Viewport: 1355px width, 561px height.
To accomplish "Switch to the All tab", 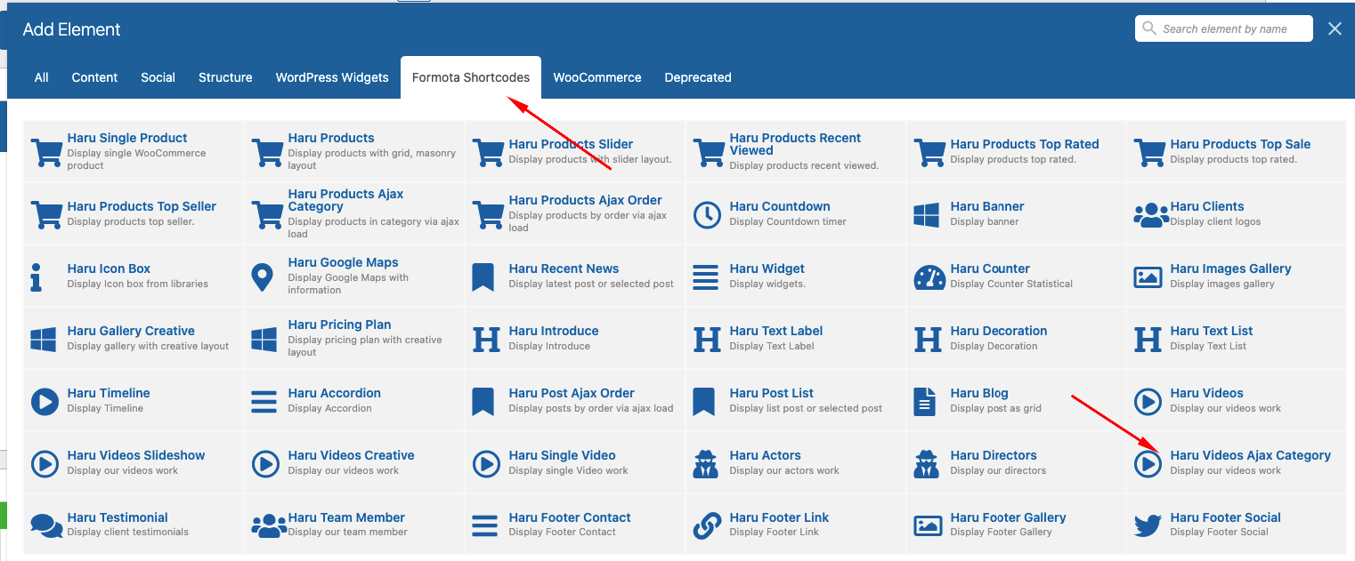I will [41, 77].
